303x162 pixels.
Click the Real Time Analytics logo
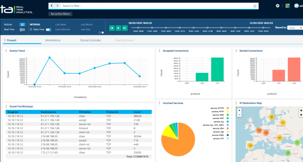click(x=17, y=9)
